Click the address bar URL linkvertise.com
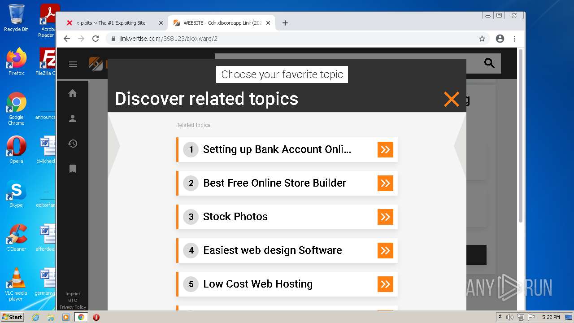 (x=169, y=39)
